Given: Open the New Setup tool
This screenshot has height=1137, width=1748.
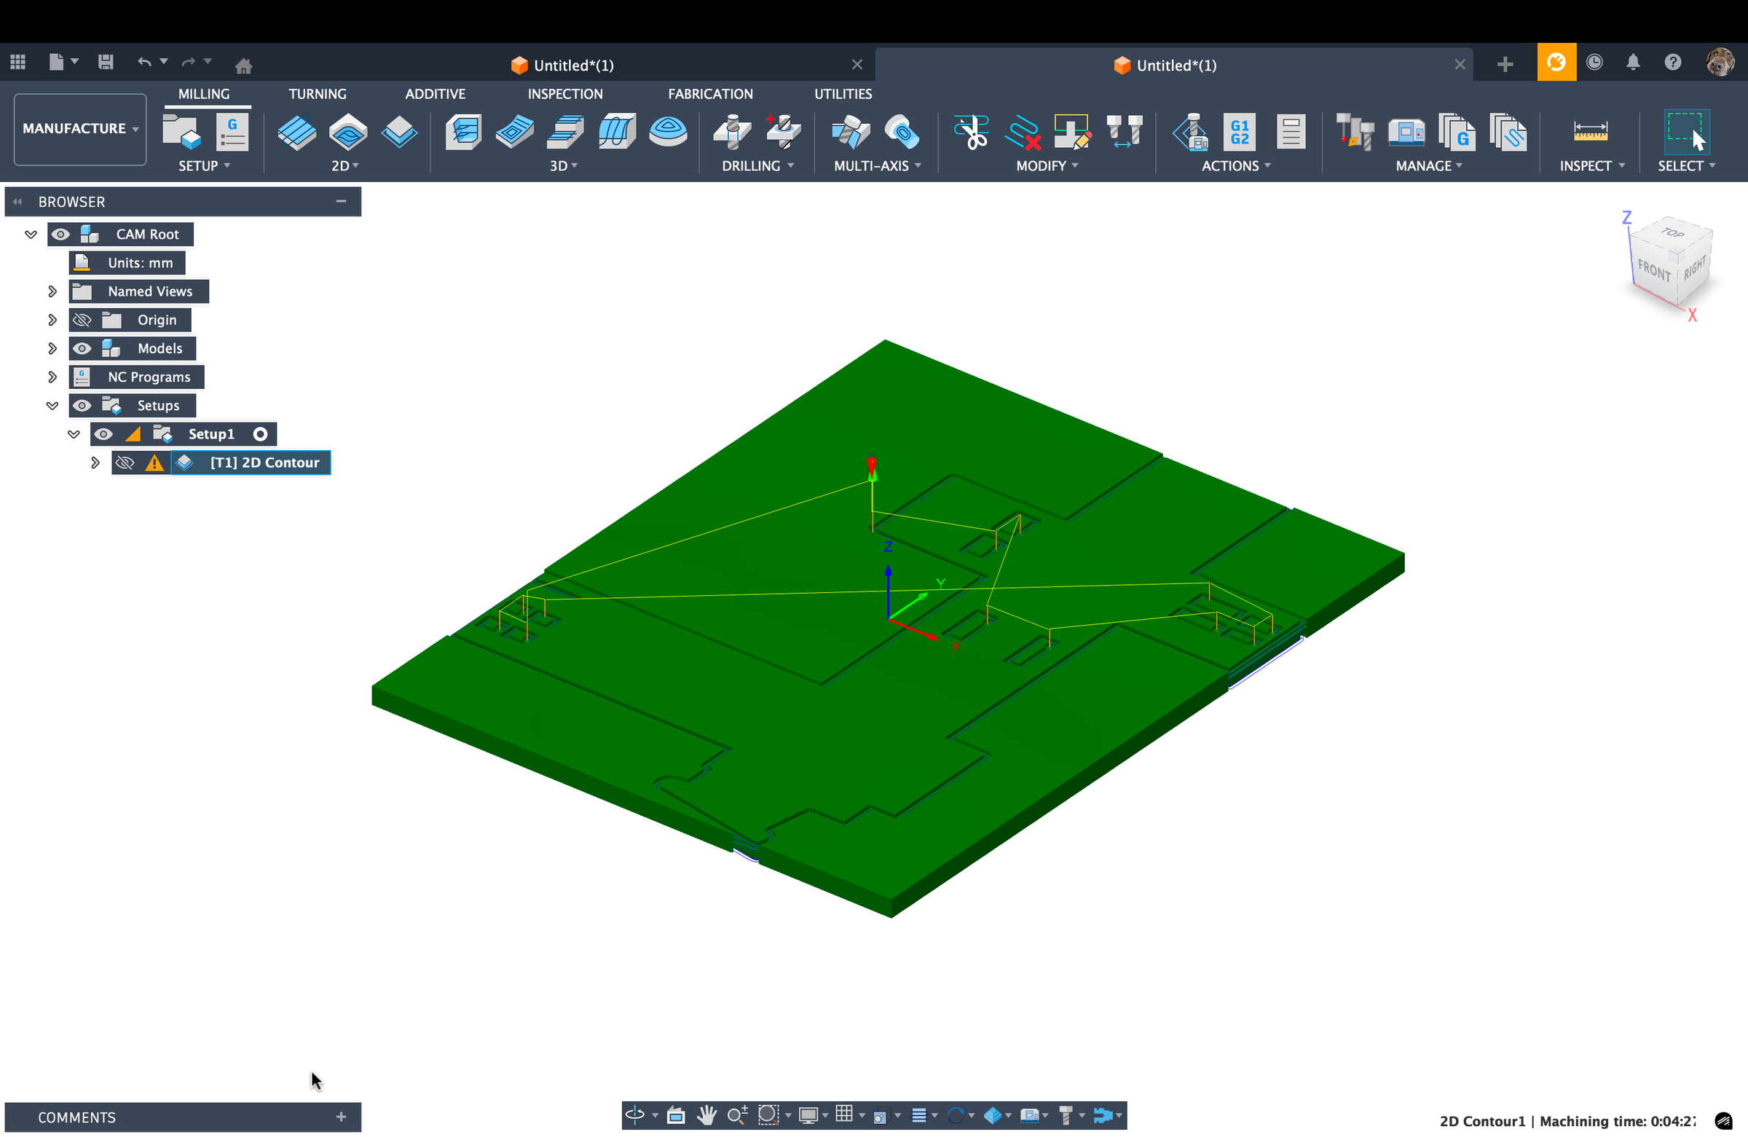Looking at the screenshot, I should (181, 133).
